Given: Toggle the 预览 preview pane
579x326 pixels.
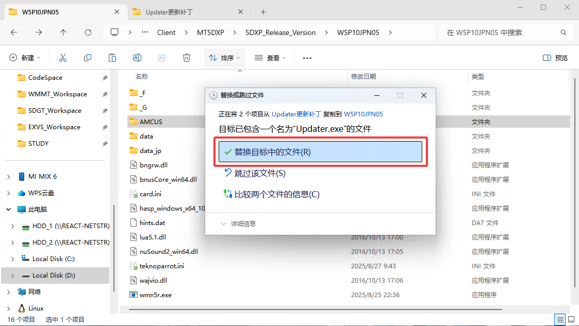Looking at the screenshot, I should coord(556,58).
